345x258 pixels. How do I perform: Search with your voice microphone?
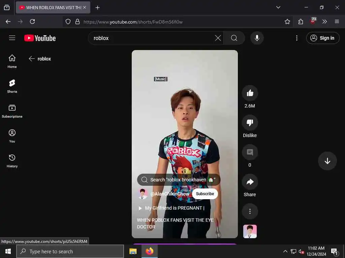point(257,38)
